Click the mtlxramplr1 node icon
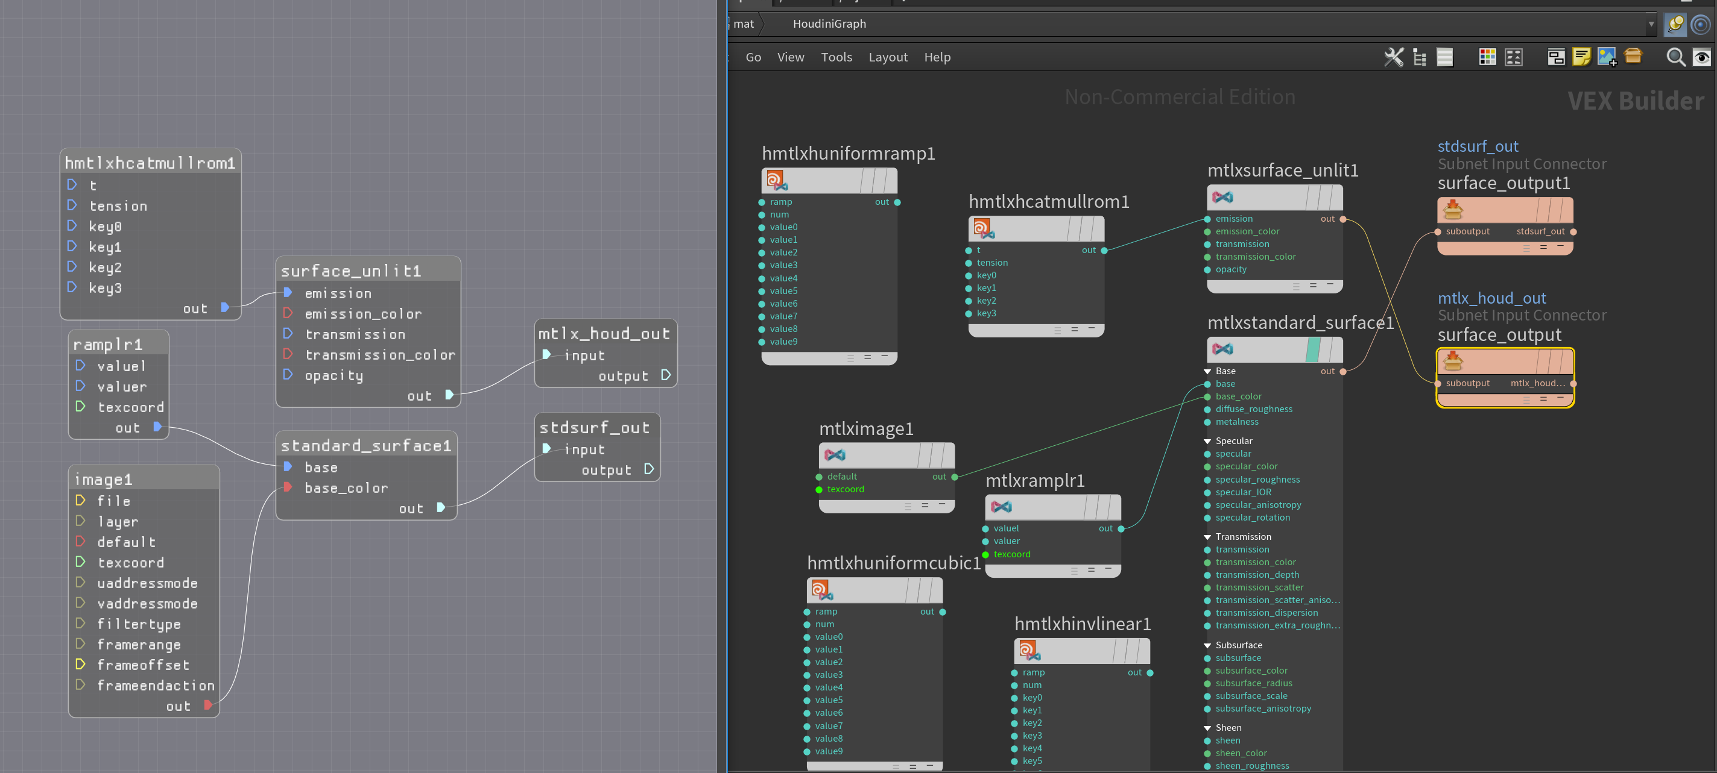The image size is (1717, 773). [x=1001, y=507]
